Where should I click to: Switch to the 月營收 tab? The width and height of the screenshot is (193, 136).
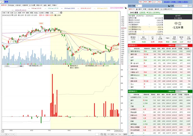pyautogui.click(x=54, y=5)
